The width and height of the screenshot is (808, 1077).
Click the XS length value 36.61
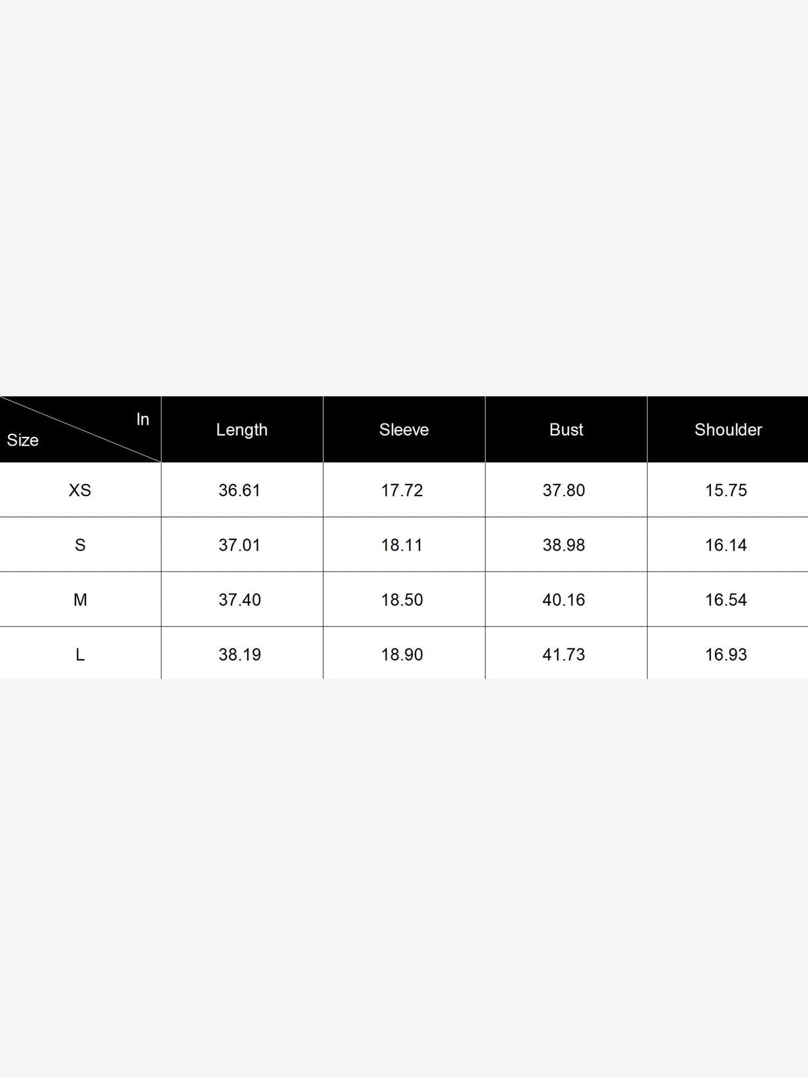coord(239,490)
